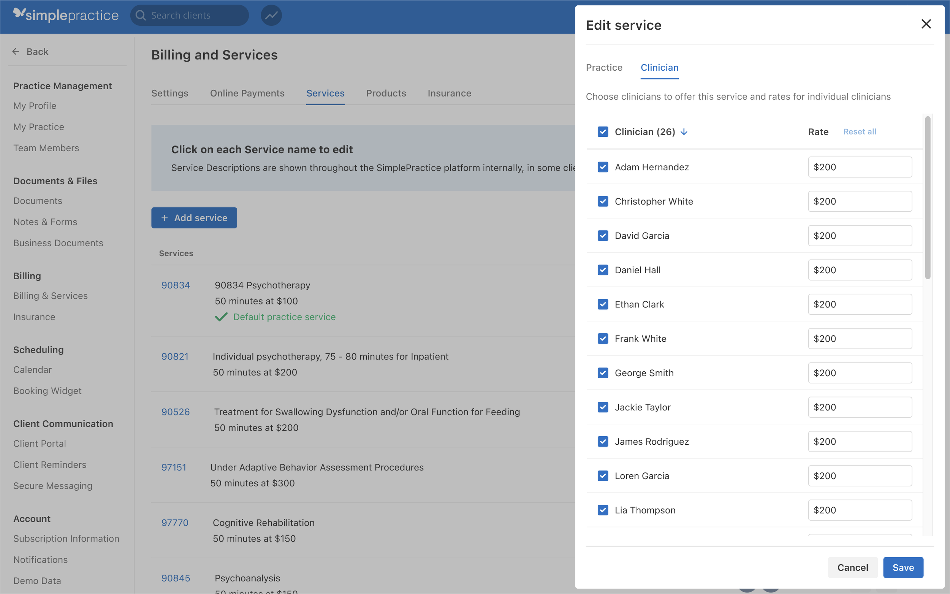950x594 pixels.
Task: Open service code 97151
Action: tap(174, 467)
